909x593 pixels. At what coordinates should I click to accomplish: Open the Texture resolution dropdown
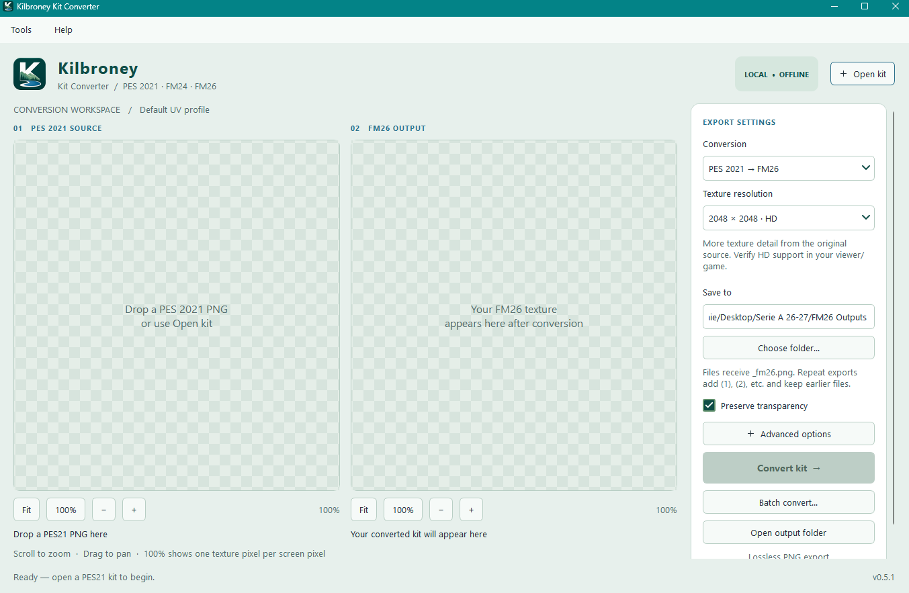point(789,218)
